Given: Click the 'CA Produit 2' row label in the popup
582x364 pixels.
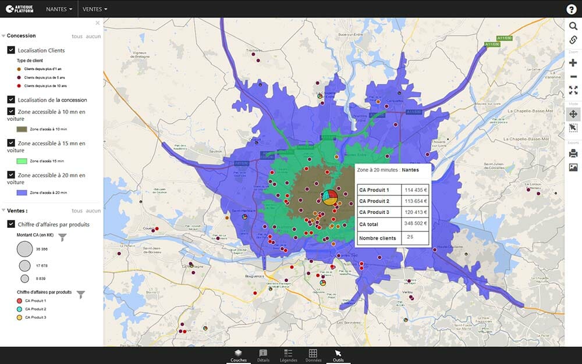Looking at the screenshot, I should click(x=374, y=201).
